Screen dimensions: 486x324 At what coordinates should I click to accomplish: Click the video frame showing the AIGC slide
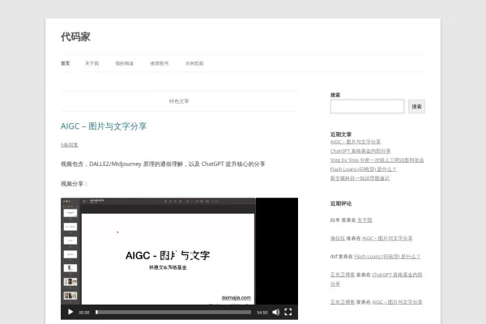point(180,251)
